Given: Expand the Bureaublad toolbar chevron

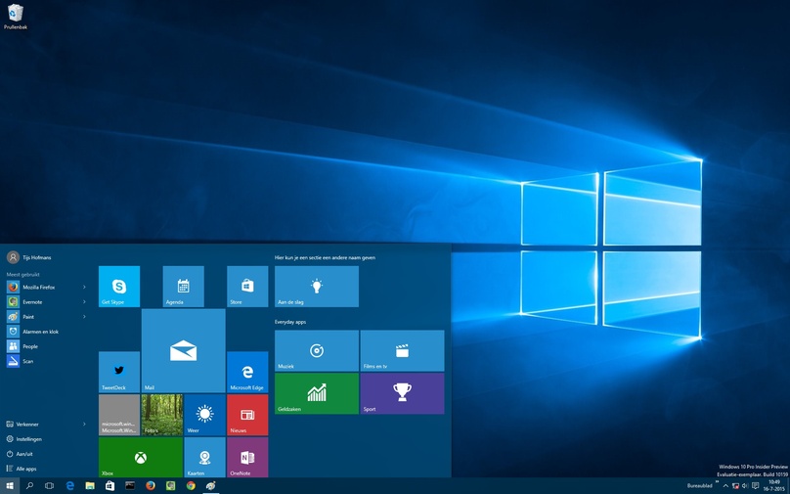Looking at the screenshot, I should [717, 482].
